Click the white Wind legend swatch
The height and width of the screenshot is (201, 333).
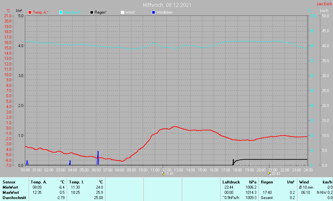(123, 13)
